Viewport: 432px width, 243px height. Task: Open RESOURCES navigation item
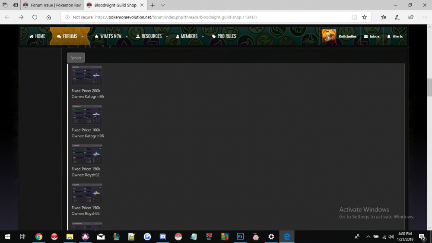(x=149, y=36)
